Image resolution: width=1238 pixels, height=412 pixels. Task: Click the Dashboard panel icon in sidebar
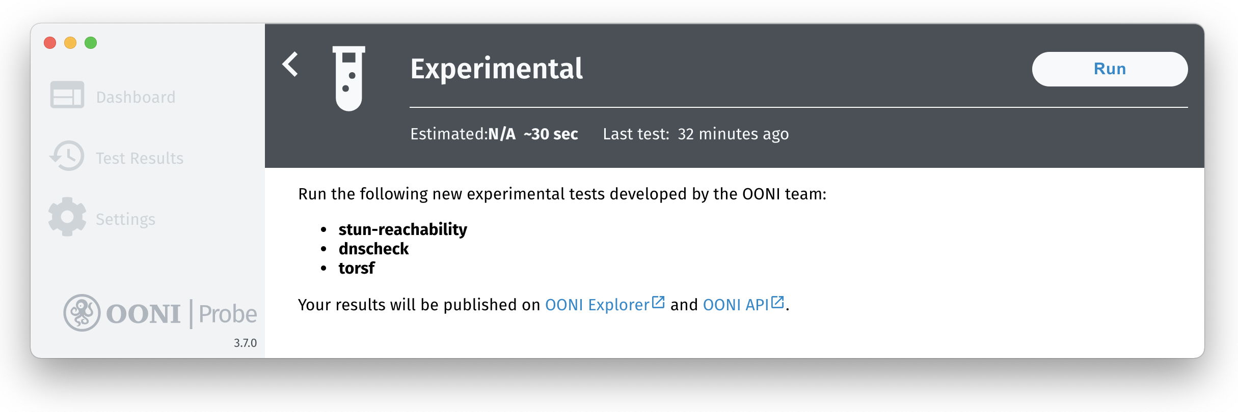click(x=67, y=95)
